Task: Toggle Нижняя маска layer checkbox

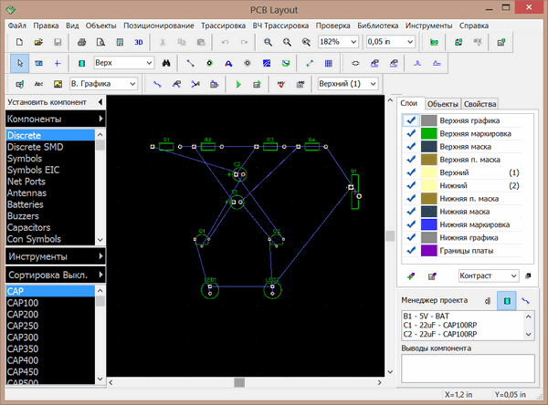Action: tap(411, 212)
